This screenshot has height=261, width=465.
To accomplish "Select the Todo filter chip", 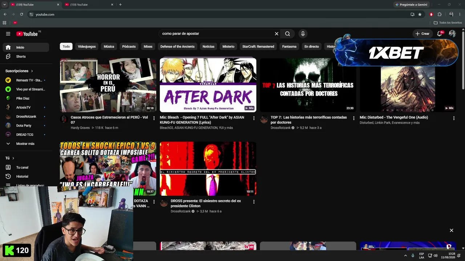I will tap(66, 46).
